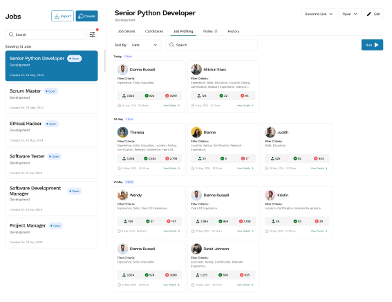Open the job status Open dropdown

pyautogui.click(x=350, y=14)
